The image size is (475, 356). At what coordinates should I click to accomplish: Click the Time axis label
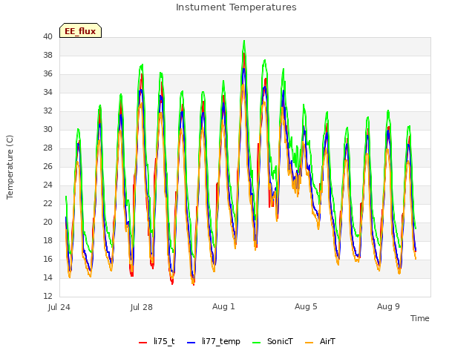coord(419,318)
